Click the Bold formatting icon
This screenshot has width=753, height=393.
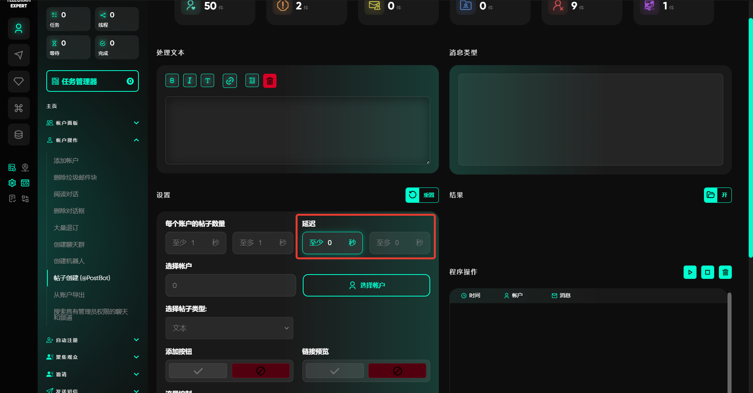pyautogui.click(x=172, y=81)
